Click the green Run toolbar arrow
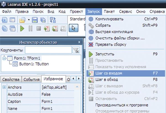 click(x=22, y=29)
